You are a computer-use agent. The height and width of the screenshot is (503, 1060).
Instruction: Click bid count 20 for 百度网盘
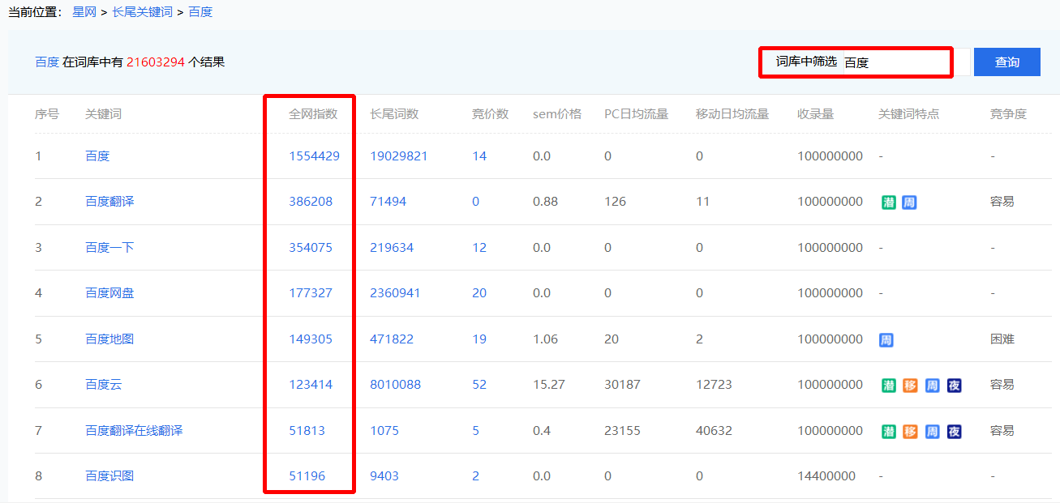[479, 293]
